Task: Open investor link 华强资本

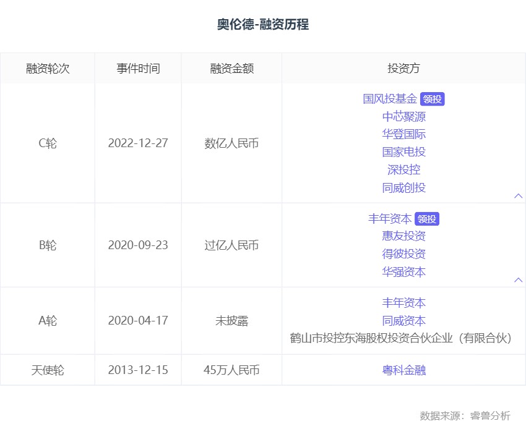Action: [404, 271]
